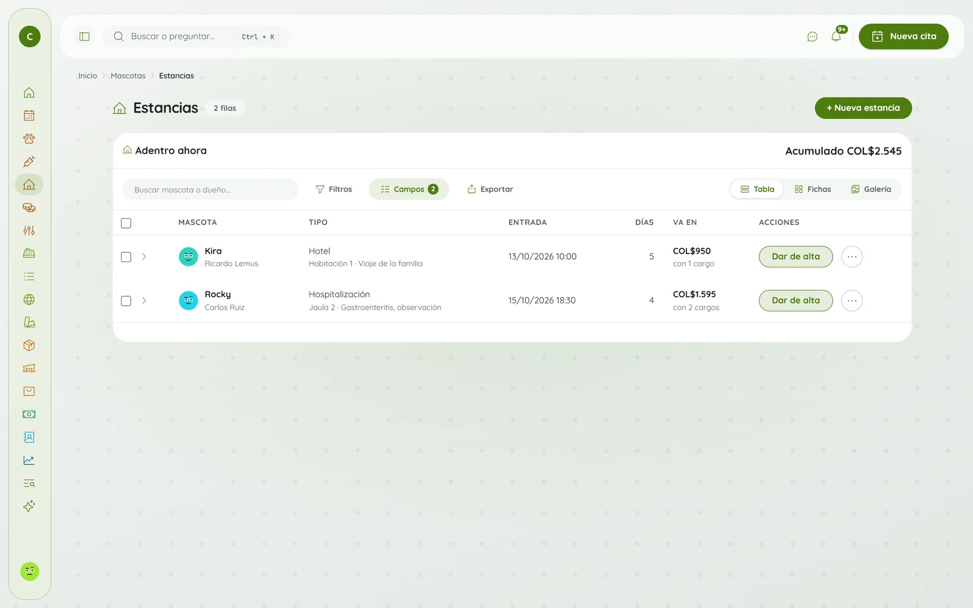Switch to the Tabla view

tap(757, 189)
